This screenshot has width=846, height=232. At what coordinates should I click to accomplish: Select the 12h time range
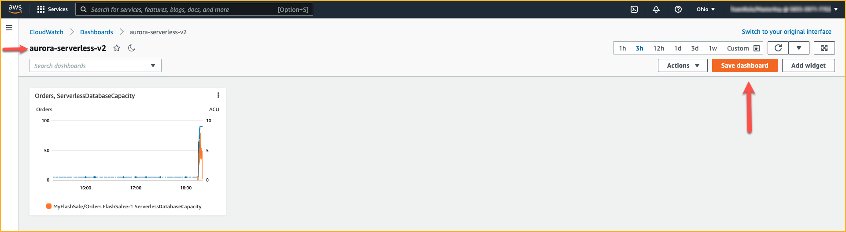click(658, 48)
